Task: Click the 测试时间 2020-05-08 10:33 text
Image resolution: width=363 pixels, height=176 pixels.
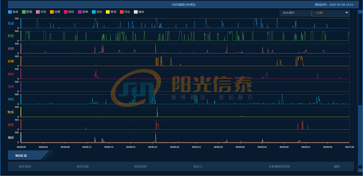Action: pos(334,5)
